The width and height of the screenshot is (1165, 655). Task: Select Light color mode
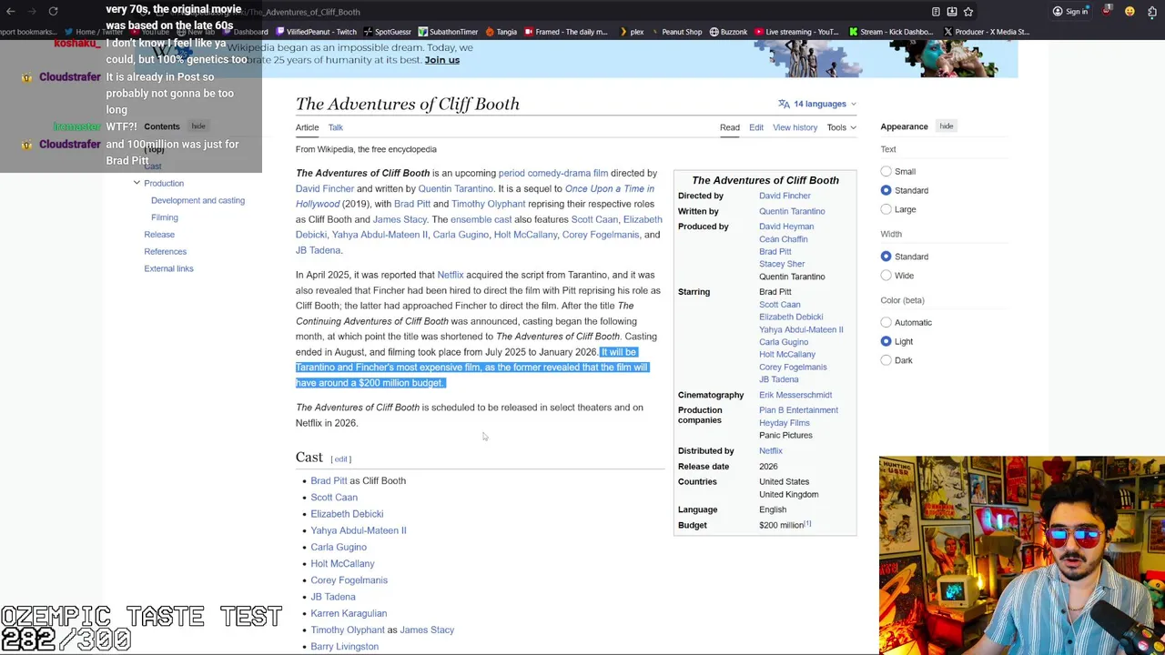point(886,341)
